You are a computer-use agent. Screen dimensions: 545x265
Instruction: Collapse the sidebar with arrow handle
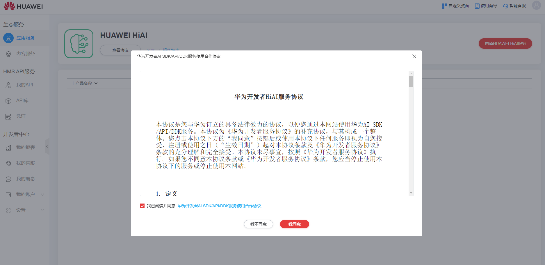click(x=47, y=146)
